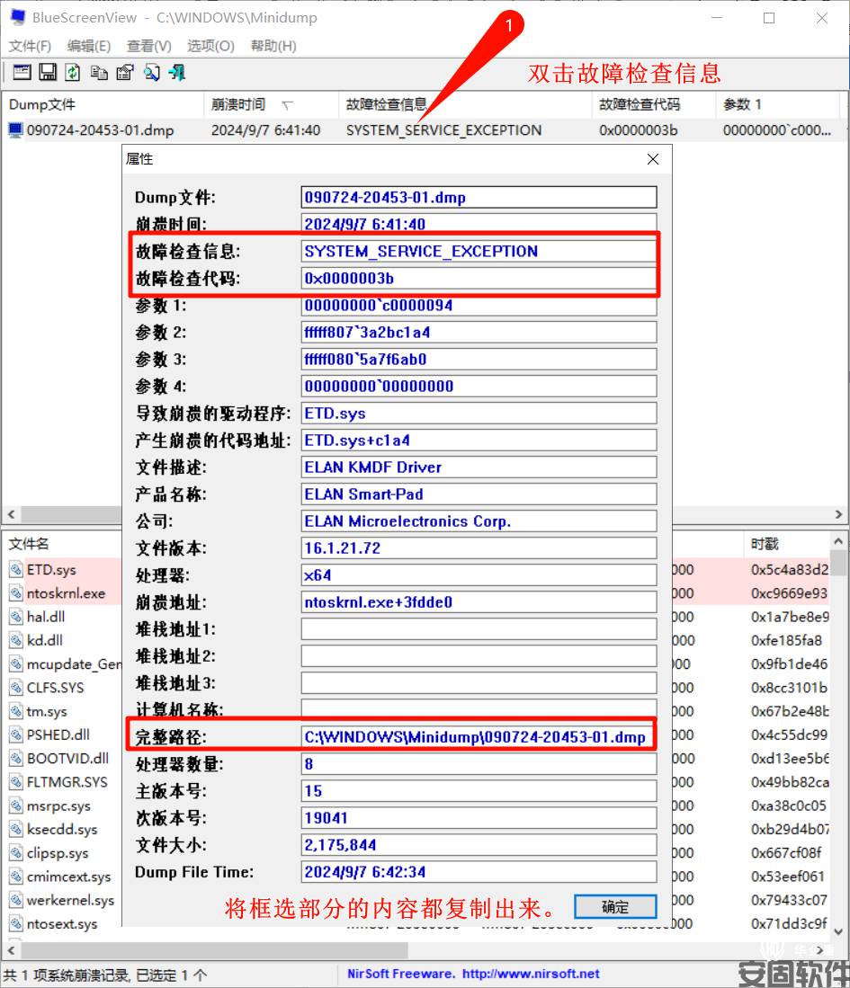The width and height of the screenshot is (850, 988).
Task: Open the 编辑(E) menu
Action: point(89,46)
